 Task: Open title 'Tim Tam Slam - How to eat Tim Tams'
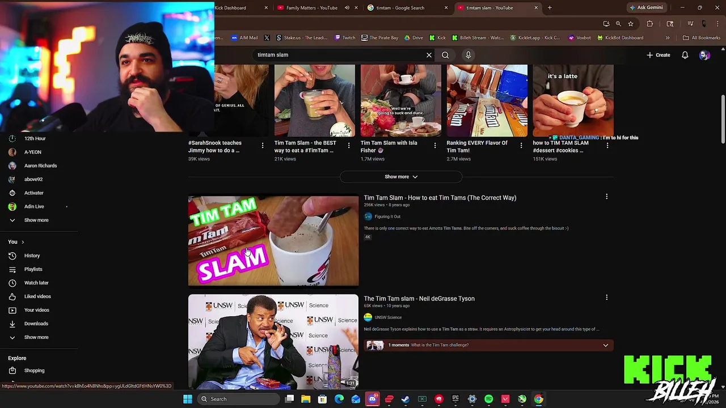440,198
